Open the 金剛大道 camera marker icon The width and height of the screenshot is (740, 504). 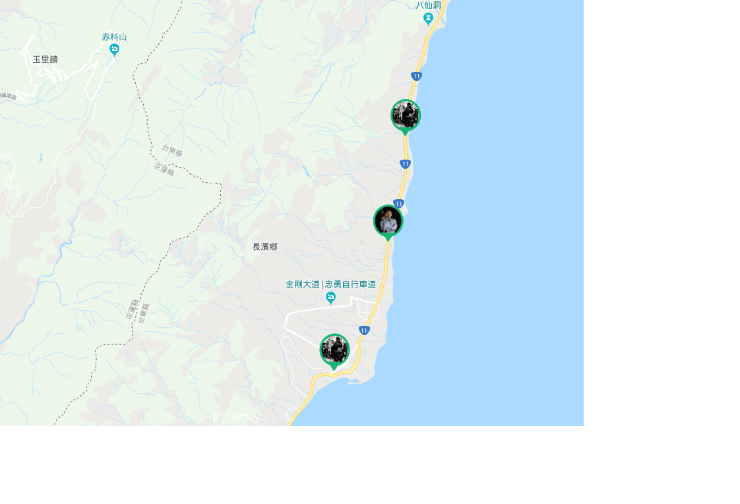coord(330,298)
